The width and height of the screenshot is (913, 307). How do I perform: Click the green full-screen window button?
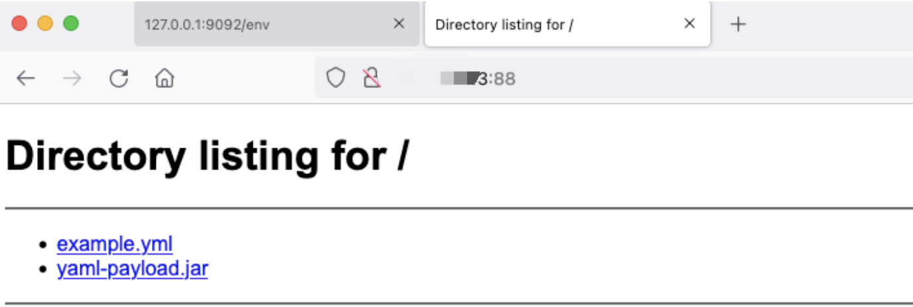tap(70, 24)
